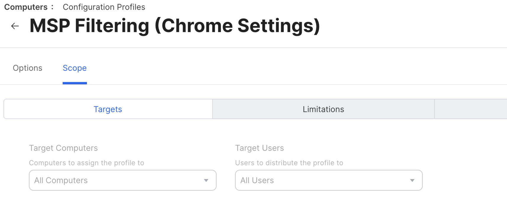The height and width of the screenshot is (197, 507).
Task: Click the "All Users" selected value text
Action: click(257, 180)
